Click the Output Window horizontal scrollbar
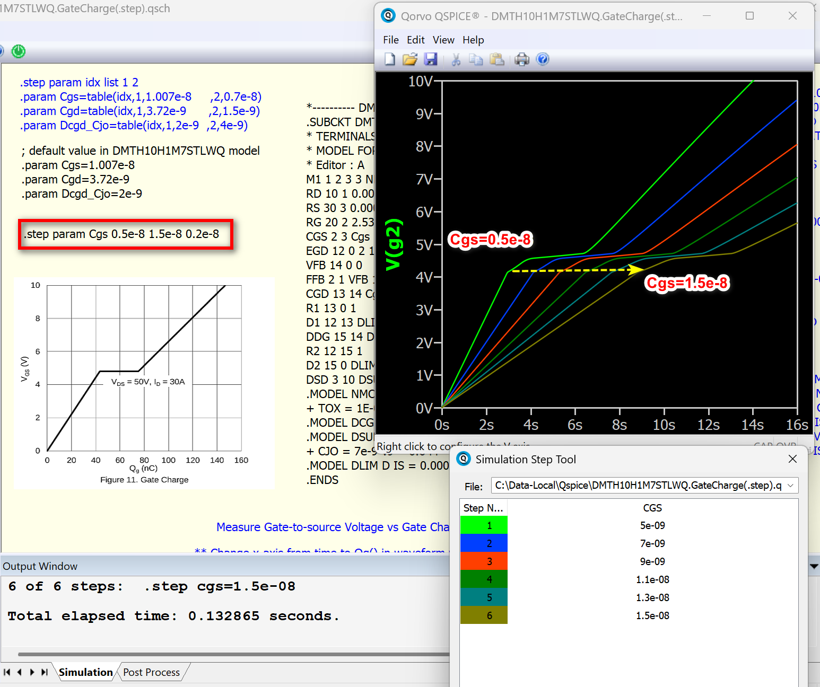 pyautogui.click(x=233, y=654)
